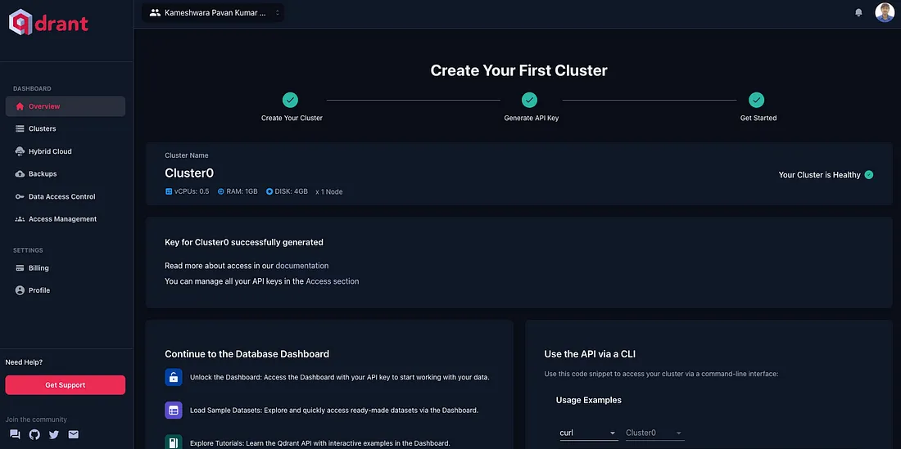The image size is (901, 449).
Task: Click Key for Cluster0 successfully generated text
Action: (244, 243)
